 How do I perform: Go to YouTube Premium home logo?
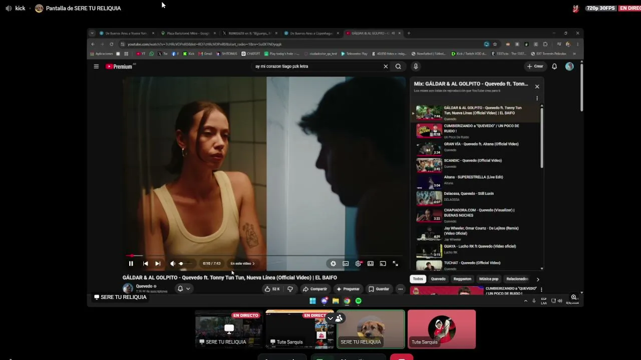coord(119,66)
